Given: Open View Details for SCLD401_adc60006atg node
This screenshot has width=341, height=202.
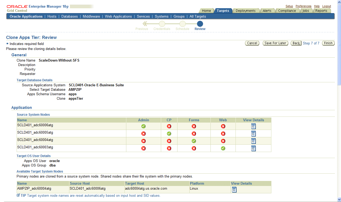Looking at the screenshot, I should [253, 126].
